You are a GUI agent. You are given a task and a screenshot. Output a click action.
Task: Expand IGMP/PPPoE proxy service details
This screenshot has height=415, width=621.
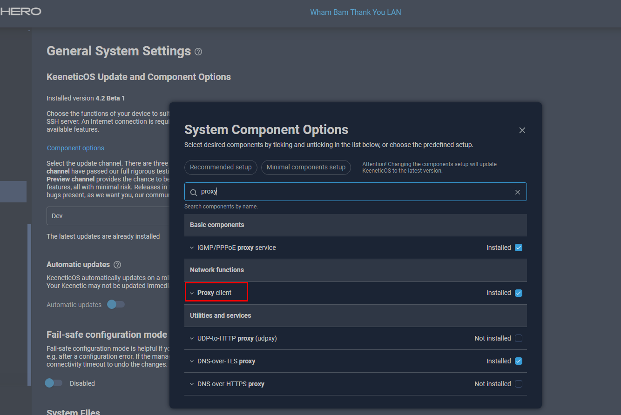pyautogui.click(x=192, y=248)
